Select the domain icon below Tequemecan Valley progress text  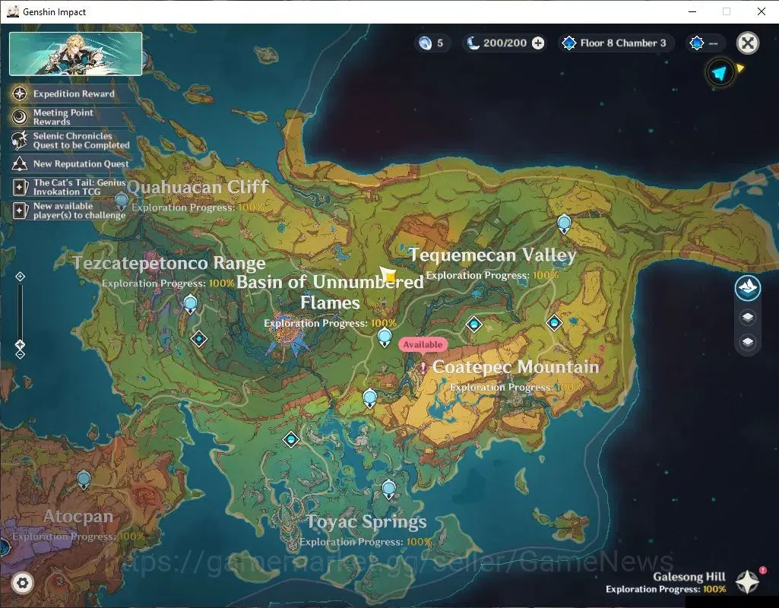474,325
